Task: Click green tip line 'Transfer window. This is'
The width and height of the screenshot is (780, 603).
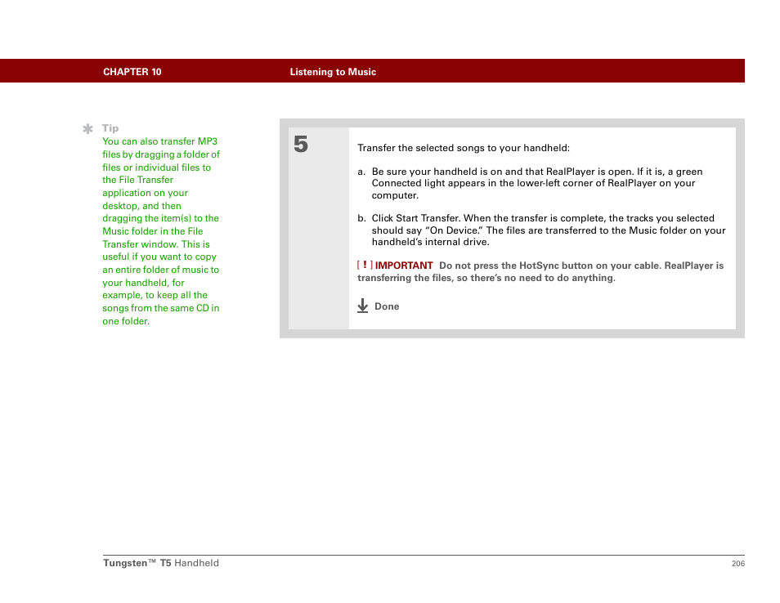Action: tap(156, 244)
